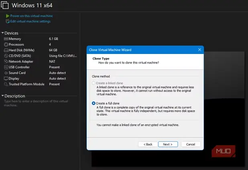This screenshot has width=248, height=170.
Task: Open Edit virtual machine settings
Action: pyautogui.click(x=30, y=21)
